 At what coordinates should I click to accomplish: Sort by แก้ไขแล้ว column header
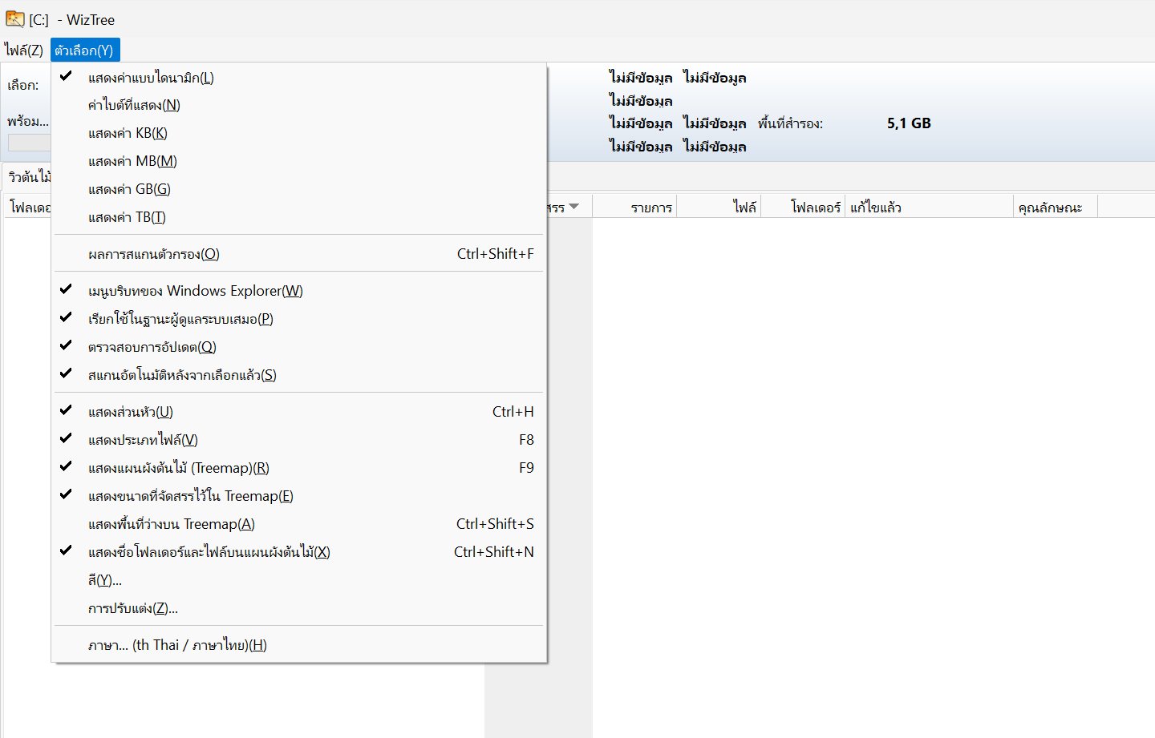coord(930,208)
